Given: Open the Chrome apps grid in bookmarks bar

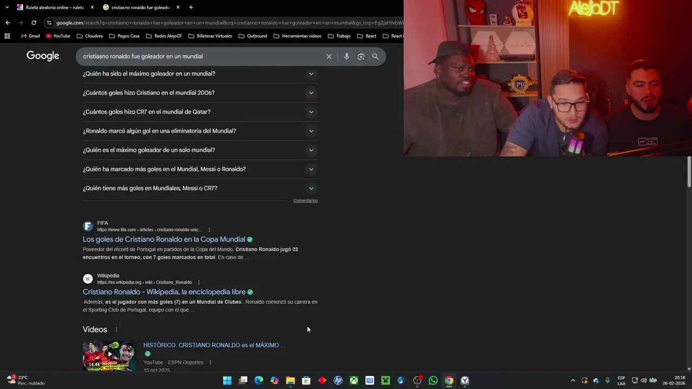Looking at the screenshot, I should 7,36.
